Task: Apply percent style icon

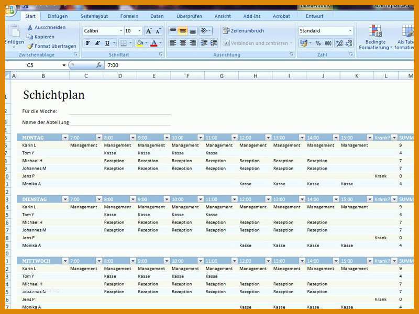Action: pyautogui.click(x=318, y=43)
